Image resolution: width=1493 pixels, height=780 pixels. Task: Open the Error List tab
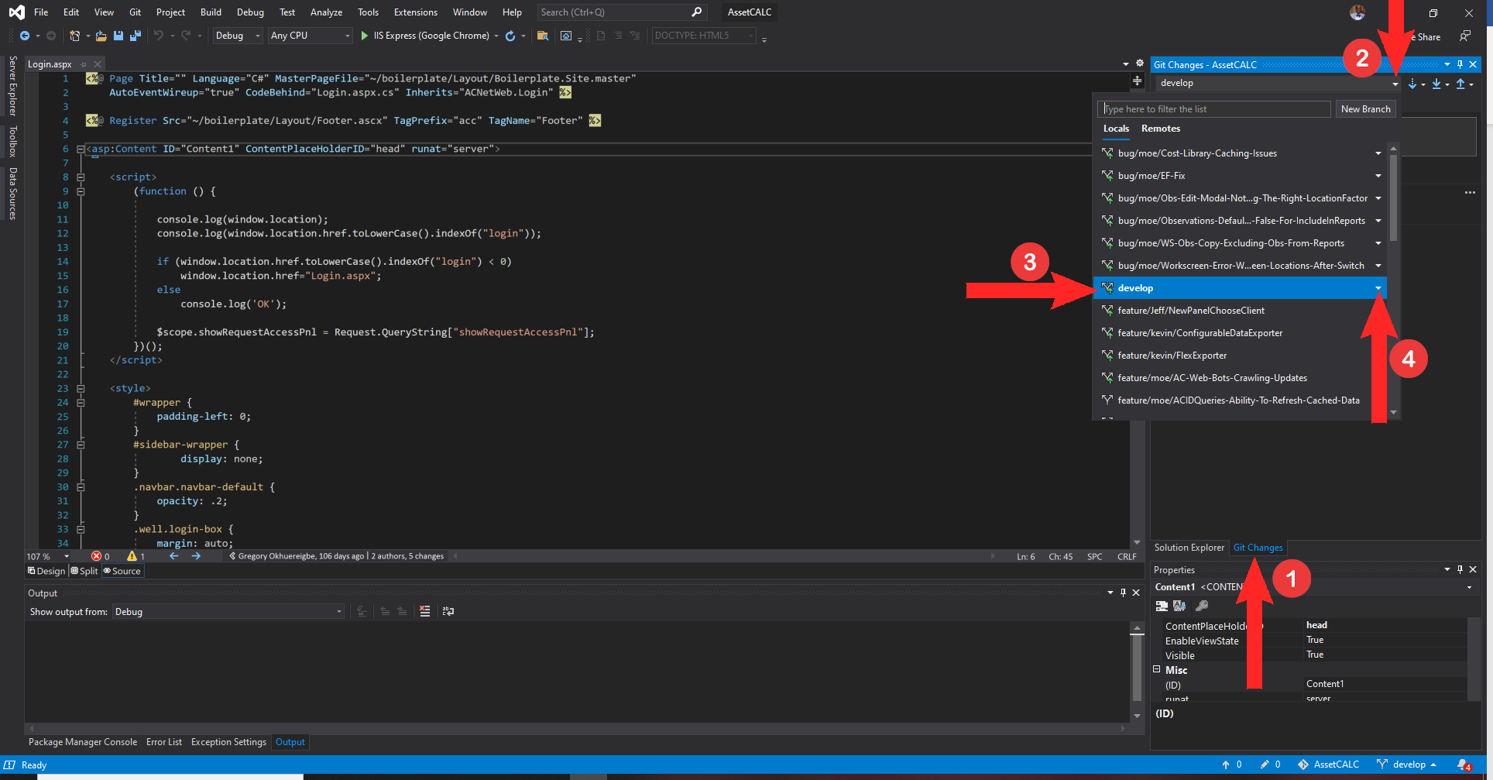click(x=164, y=742)
